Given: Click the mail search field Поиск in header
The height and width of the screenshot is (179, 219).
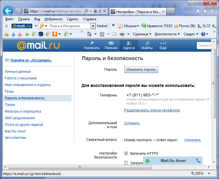Looking at the screenshot, I should pos(204,46).
